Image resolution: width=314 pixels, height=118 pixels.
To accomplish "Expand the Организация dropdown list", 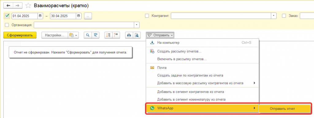I will 137,25.
